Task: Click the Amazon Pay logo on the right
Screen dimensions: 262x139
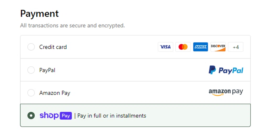Action: point(226,92)
